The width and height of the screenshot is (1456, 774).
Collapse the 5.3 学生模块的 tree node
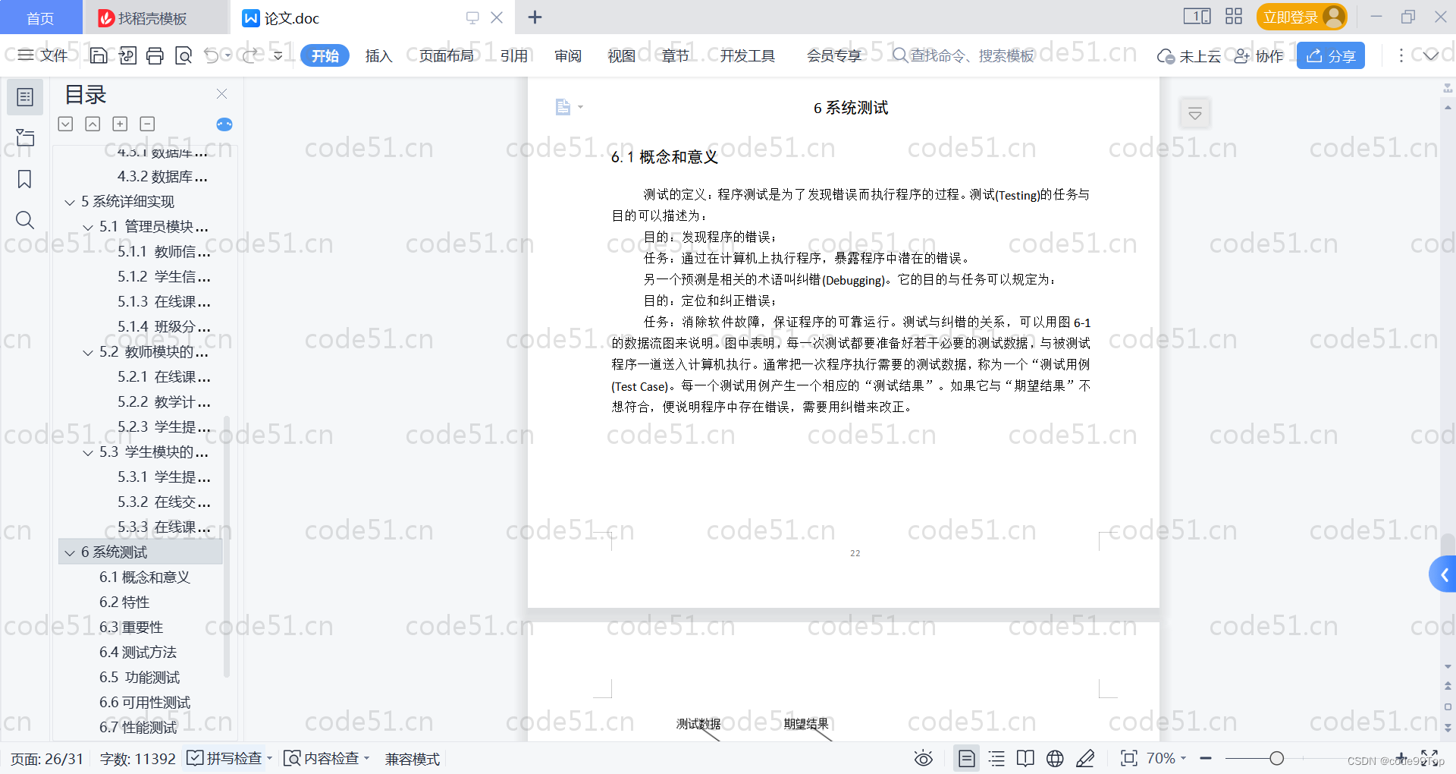tap(88, 452)
